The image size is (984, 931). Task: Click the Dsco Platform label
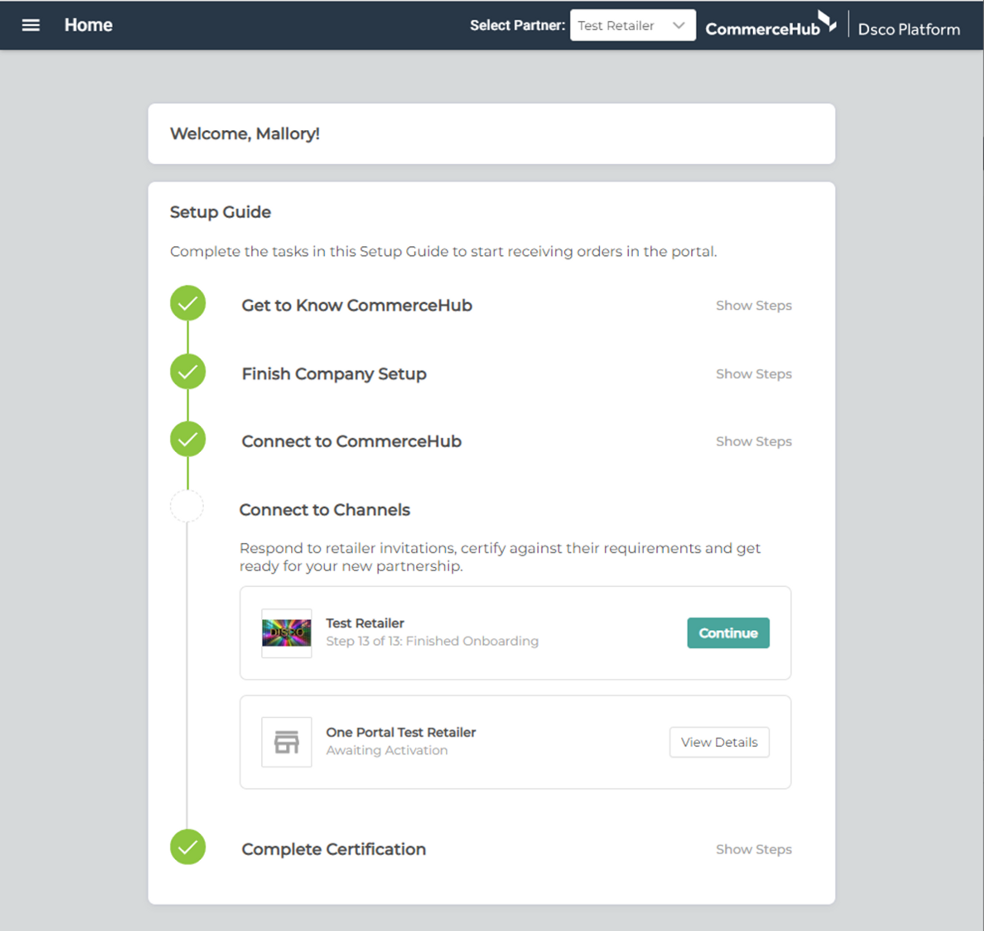tap(909, 29)
